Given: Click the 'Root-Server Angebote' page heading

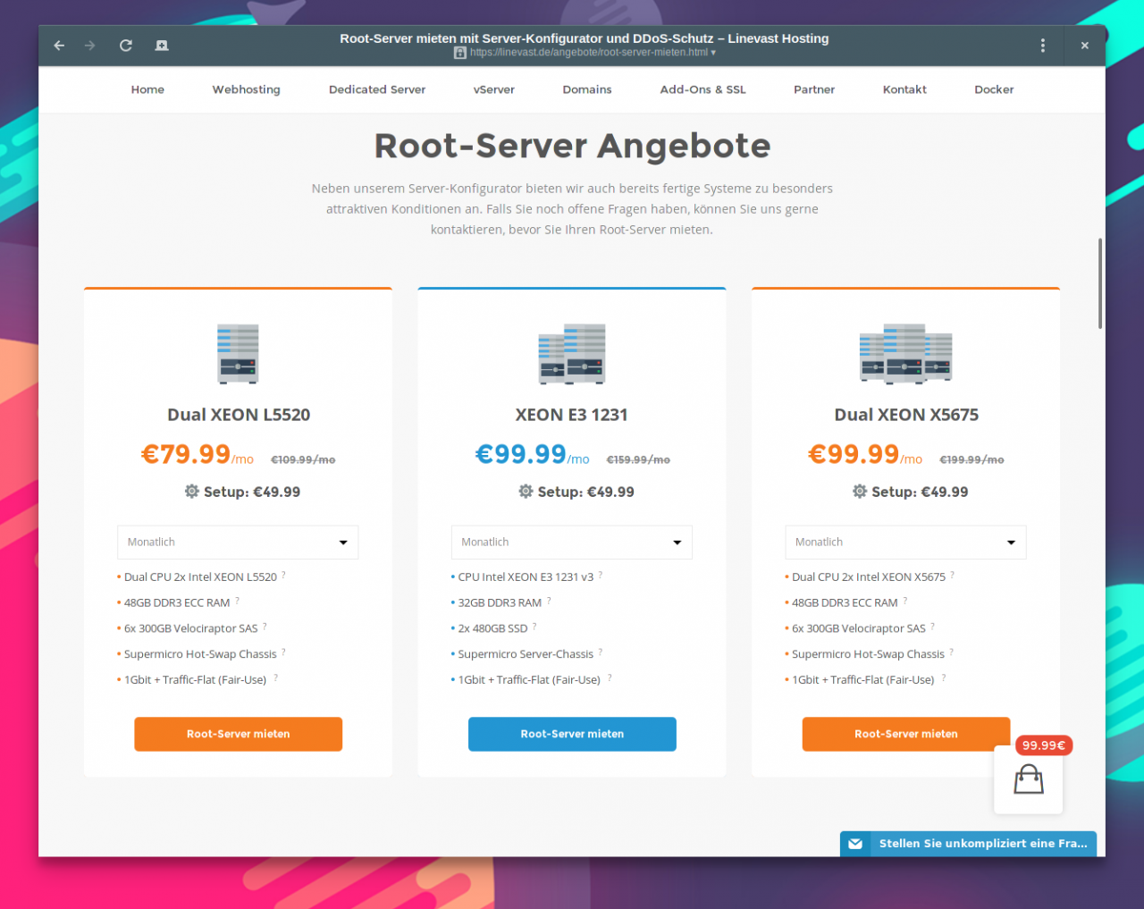Looking at the screenshot, I should [x=572, y=146].
